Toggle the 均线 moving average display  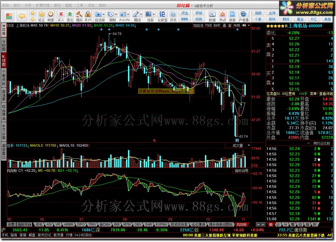pos(209,25)
